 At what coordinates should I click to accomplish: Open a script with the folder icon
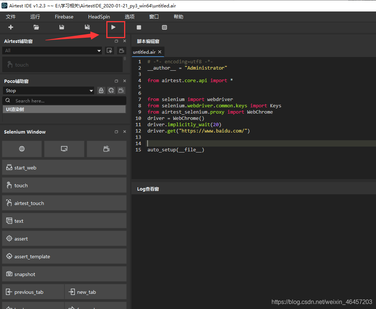(36, 27)
